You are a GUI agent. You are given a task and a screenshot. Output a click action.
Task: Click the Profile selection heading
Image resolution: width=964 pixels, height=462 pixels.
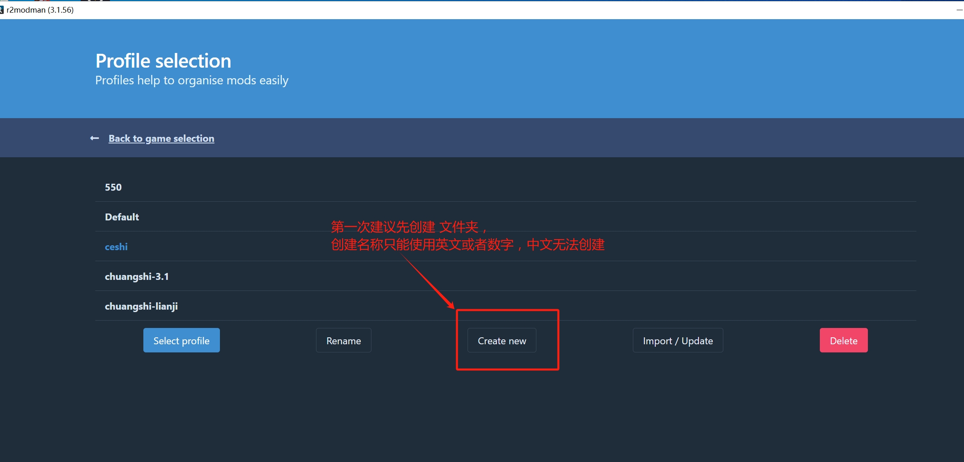click(163, 61)
